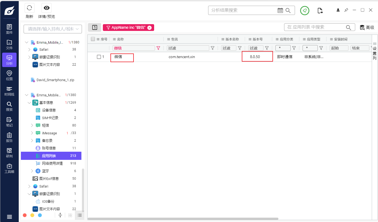Open 请选择/输入持有人 dropdown
The height and width of the screenshot is (222, 378).
(53, 29)
